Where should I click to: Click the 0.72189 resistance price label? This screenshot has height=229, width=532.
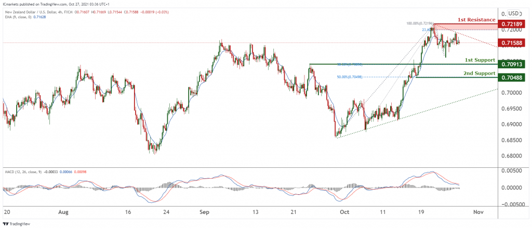tap(512, 25)
